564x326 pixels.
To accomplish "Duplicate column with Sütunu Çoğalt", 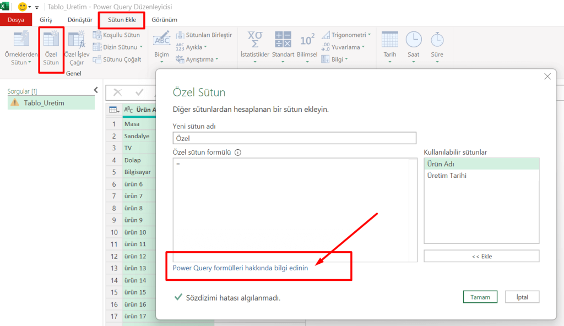I will [x=117, y=59].
